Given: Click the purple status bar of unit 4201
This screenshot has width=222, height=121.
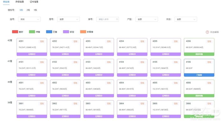Looking at the screenshot, I should pos(32,54).
